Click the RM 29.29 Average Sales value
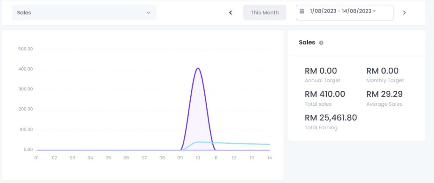This screenshot has width=434, height=183. click(x=384, y=94)
